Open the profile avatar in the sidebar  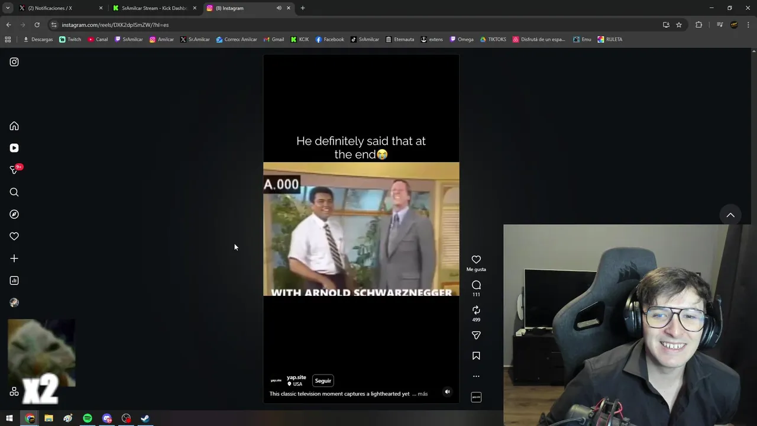tap(14, 302)
